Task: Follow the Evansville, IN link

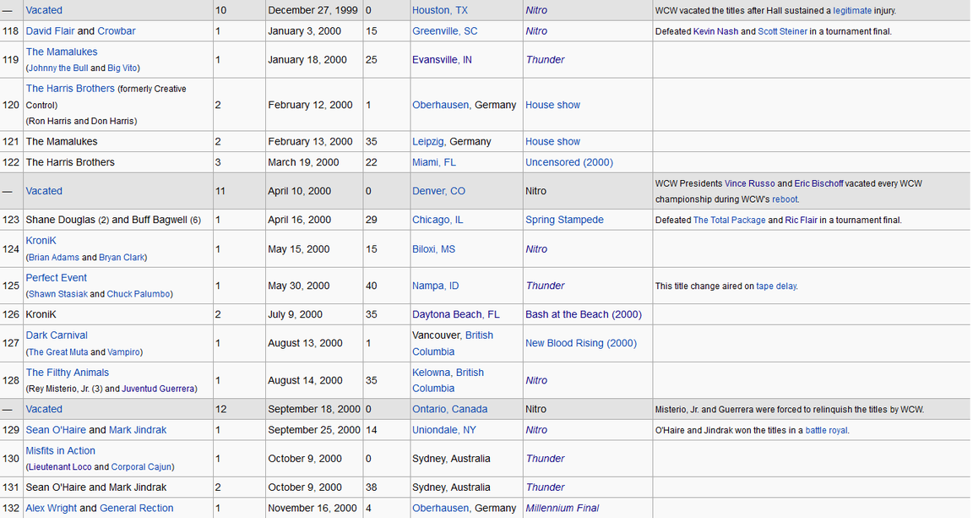Action: 442,59
